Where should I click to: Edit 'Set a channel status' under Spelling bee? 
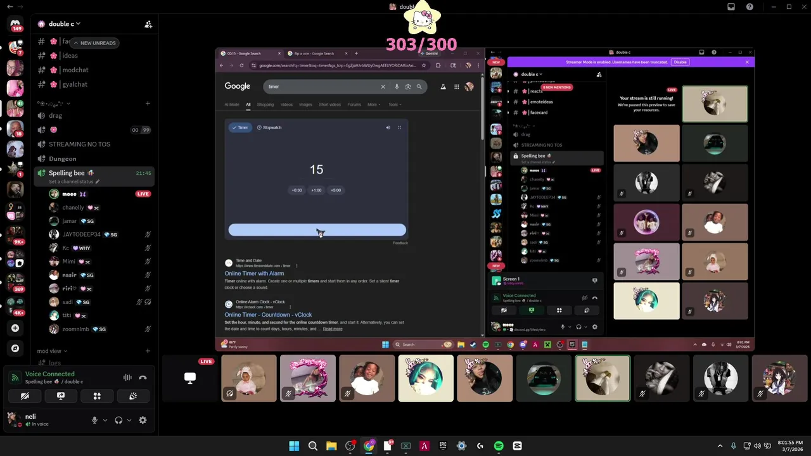[74, 182]
